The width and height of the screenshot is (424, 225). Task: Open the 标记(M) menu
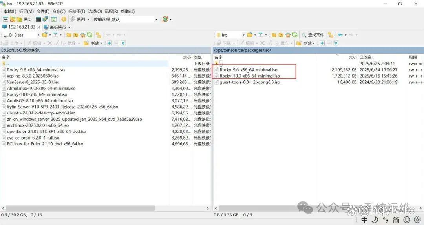(27, 11)
